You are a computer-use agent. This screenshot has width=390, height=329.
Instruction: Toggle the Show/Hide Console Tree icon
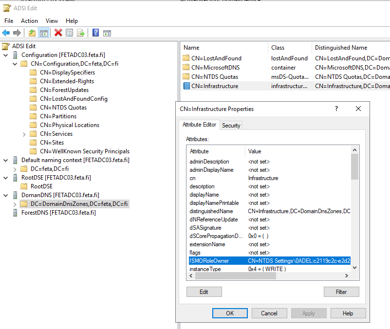click(43, 33)
